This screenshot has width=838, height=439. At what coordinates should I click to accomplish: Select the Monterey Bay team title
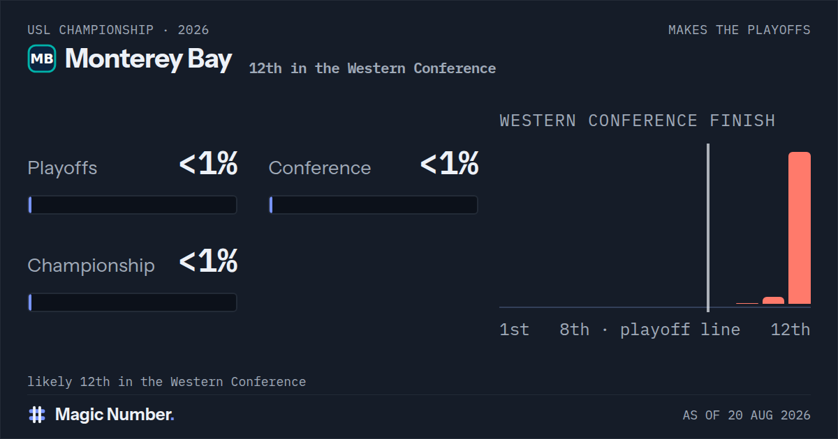(148, 59)
